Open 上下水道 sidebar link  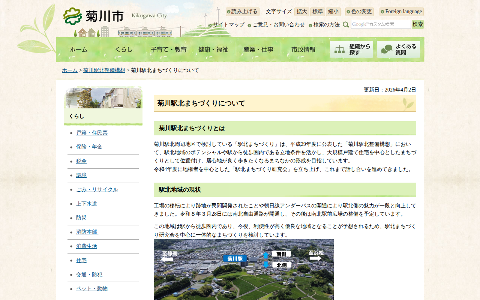point(87,204)
